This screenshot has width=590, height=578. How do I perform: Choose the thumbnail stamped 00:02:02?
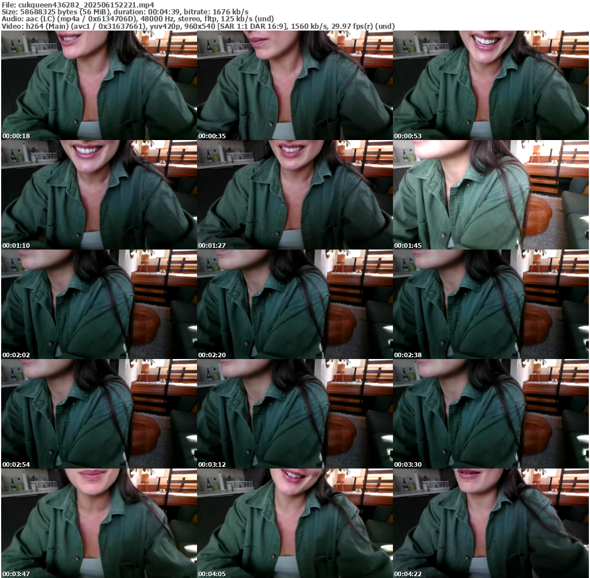[99, 304]
